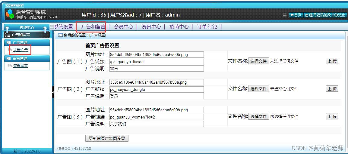Focus 广告链接 field containing pc_guanyu_women?id=2

click(157, 117)
